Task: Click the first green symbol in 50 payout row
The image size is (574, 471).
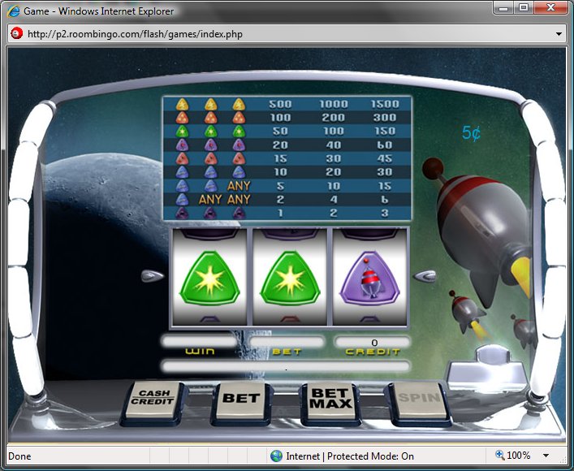Action: pos(182,132)
